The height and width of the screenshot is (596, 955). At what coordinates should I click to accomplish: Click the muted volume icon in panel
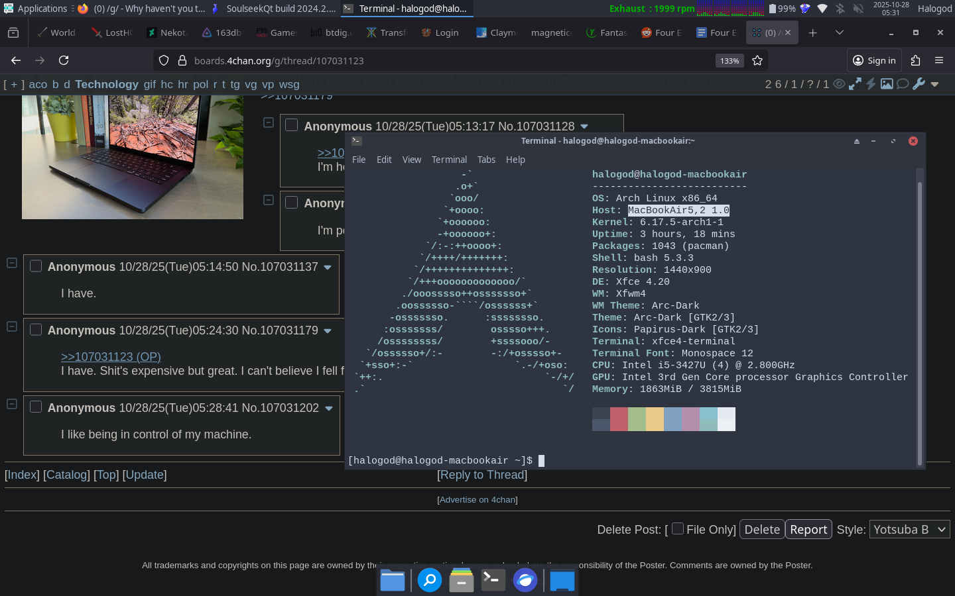(858, 9)
